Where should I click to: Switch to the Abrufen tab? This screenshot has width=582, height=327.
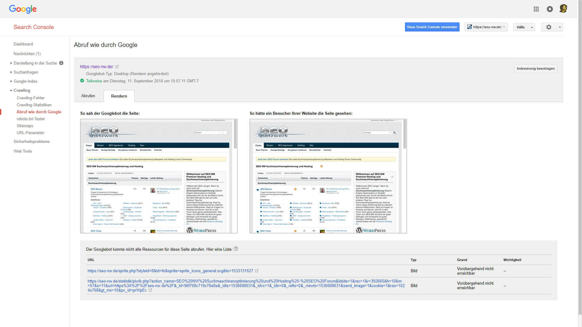click(88, 96)
